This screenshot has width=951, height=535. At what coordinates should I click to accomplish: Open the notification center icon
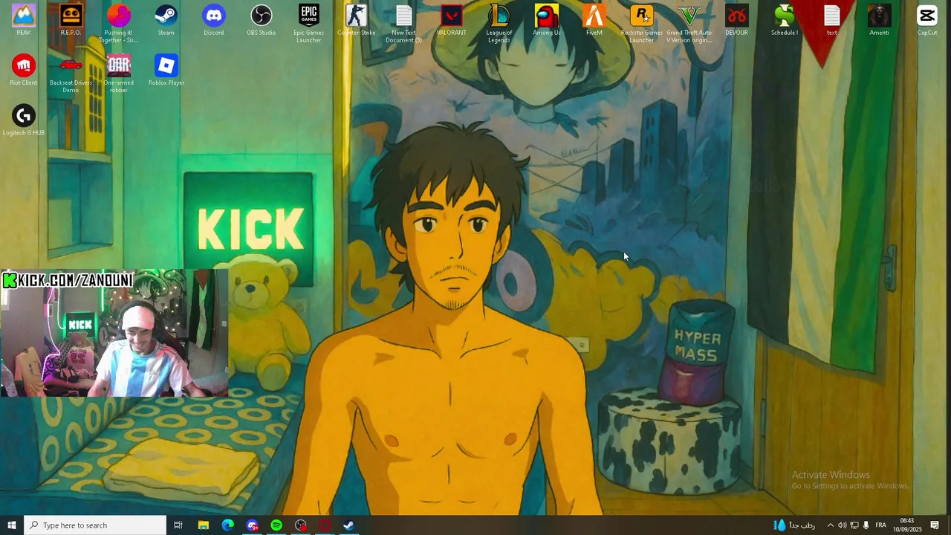pos(935,525)
